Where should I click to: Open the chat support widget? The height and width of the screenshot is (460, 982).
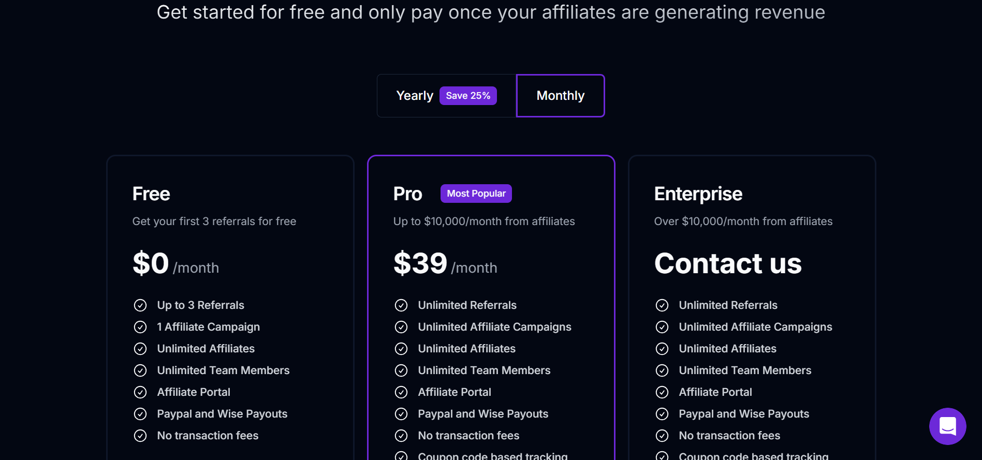(x=947, y=426)
